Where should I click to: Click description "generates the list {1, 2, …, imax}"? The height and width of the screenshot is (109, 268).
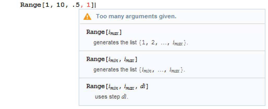pos(141,43)
